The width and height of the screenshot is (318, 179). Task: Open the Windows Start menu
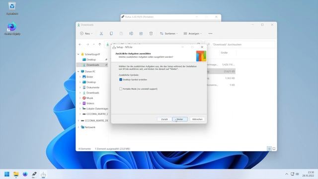pyautogui.click(x=7, y=174)
